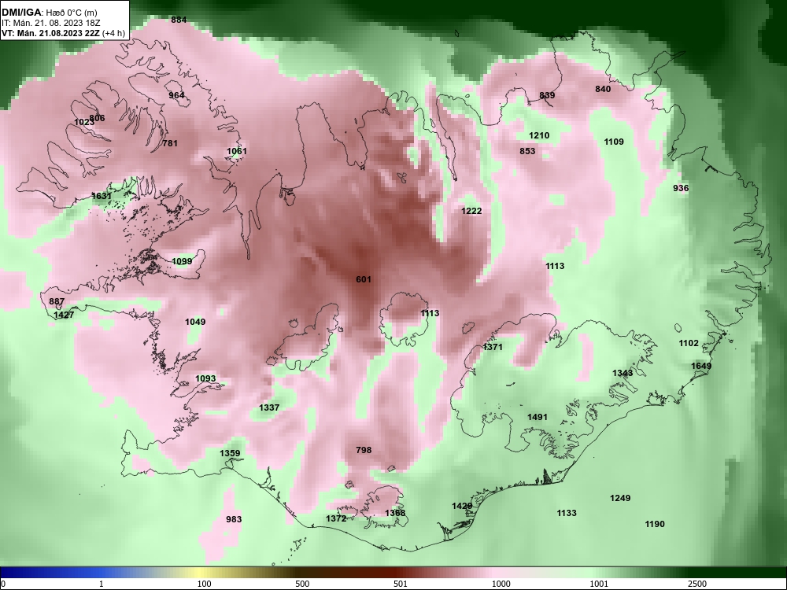Select the 1343 value label
This screenshot has height=590, width=787.
click(623, 373)
